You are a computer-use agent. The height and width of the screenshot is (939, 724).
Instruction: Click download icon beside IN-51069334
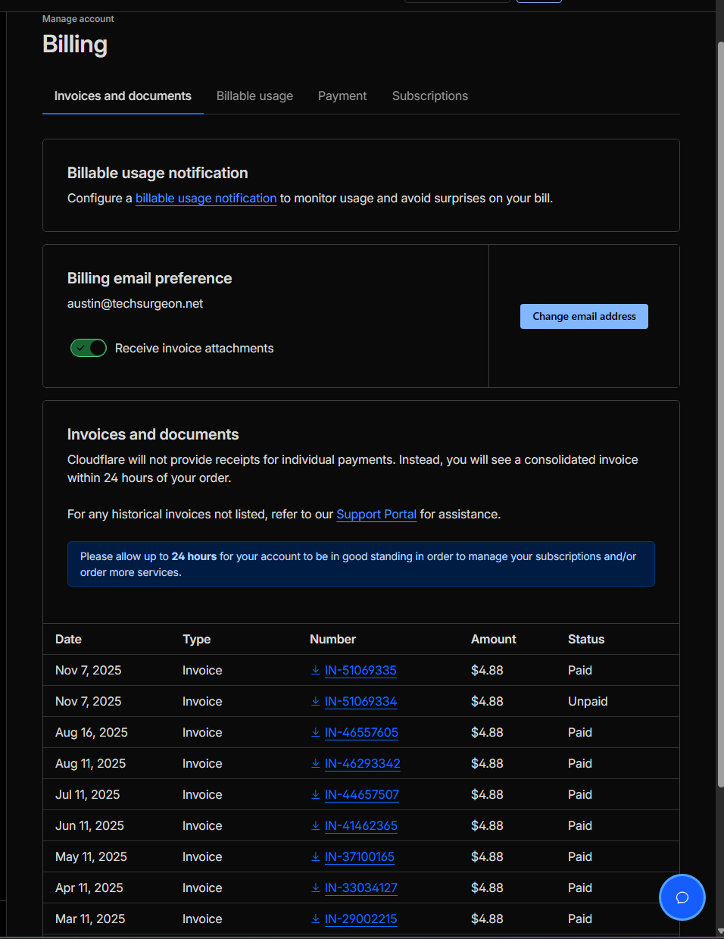(316, 701)
